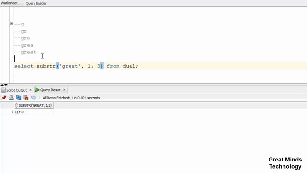Screen dimensions: 307x173
Task: Click the 'substr' function name
Action: coord(46,66)
